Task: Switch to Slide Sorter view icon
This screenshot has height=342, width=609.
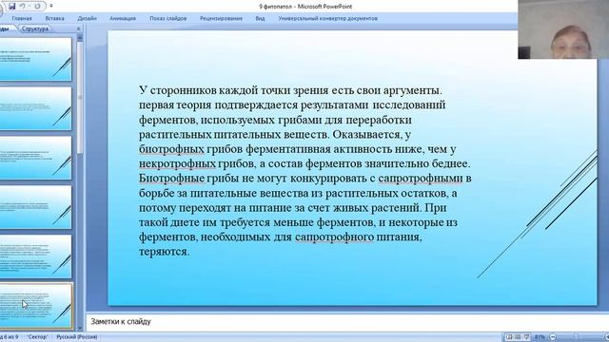Action: point(518,337)
